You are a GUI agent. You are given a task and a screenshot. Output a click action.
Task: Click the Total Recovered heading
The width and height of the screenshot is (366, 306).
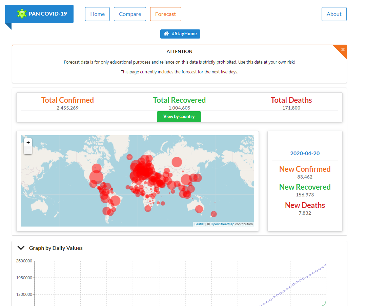tap(179, 100)
